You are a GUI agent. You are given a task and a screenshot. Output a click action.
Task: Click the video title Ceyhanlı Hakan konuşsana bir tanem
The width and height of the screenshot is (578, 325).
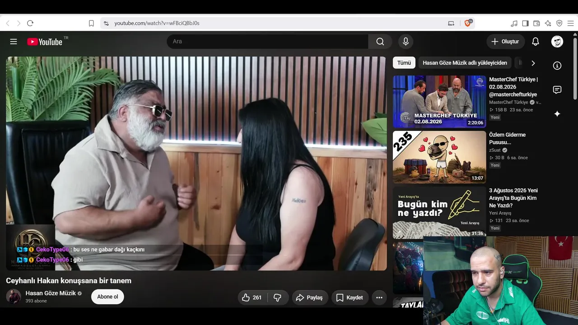pyautogui.click(x=69, y=281)
